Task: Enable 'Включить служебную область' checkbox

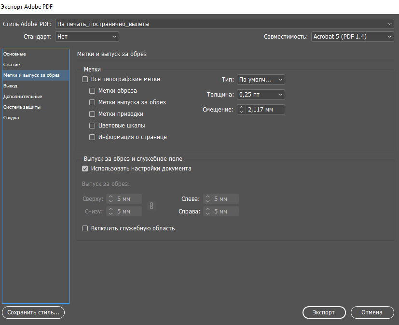Action: pos(85,228)
